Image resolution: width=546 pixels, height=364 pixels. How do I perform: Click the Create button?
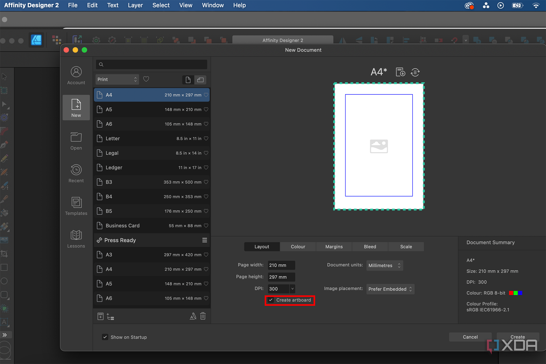[x=517, y=337]
